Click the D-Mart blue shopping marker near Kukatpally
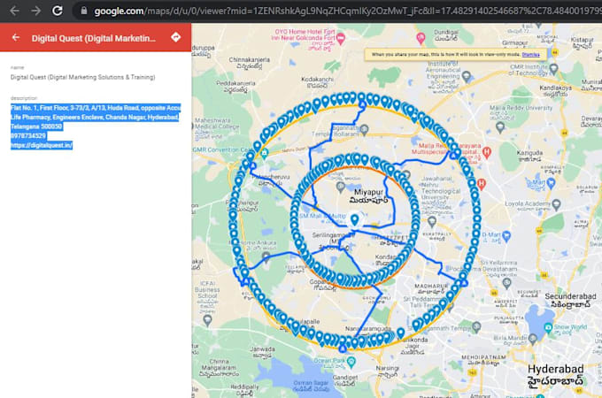The width and height of the screenshot is (602, 398). pos(506,236)
